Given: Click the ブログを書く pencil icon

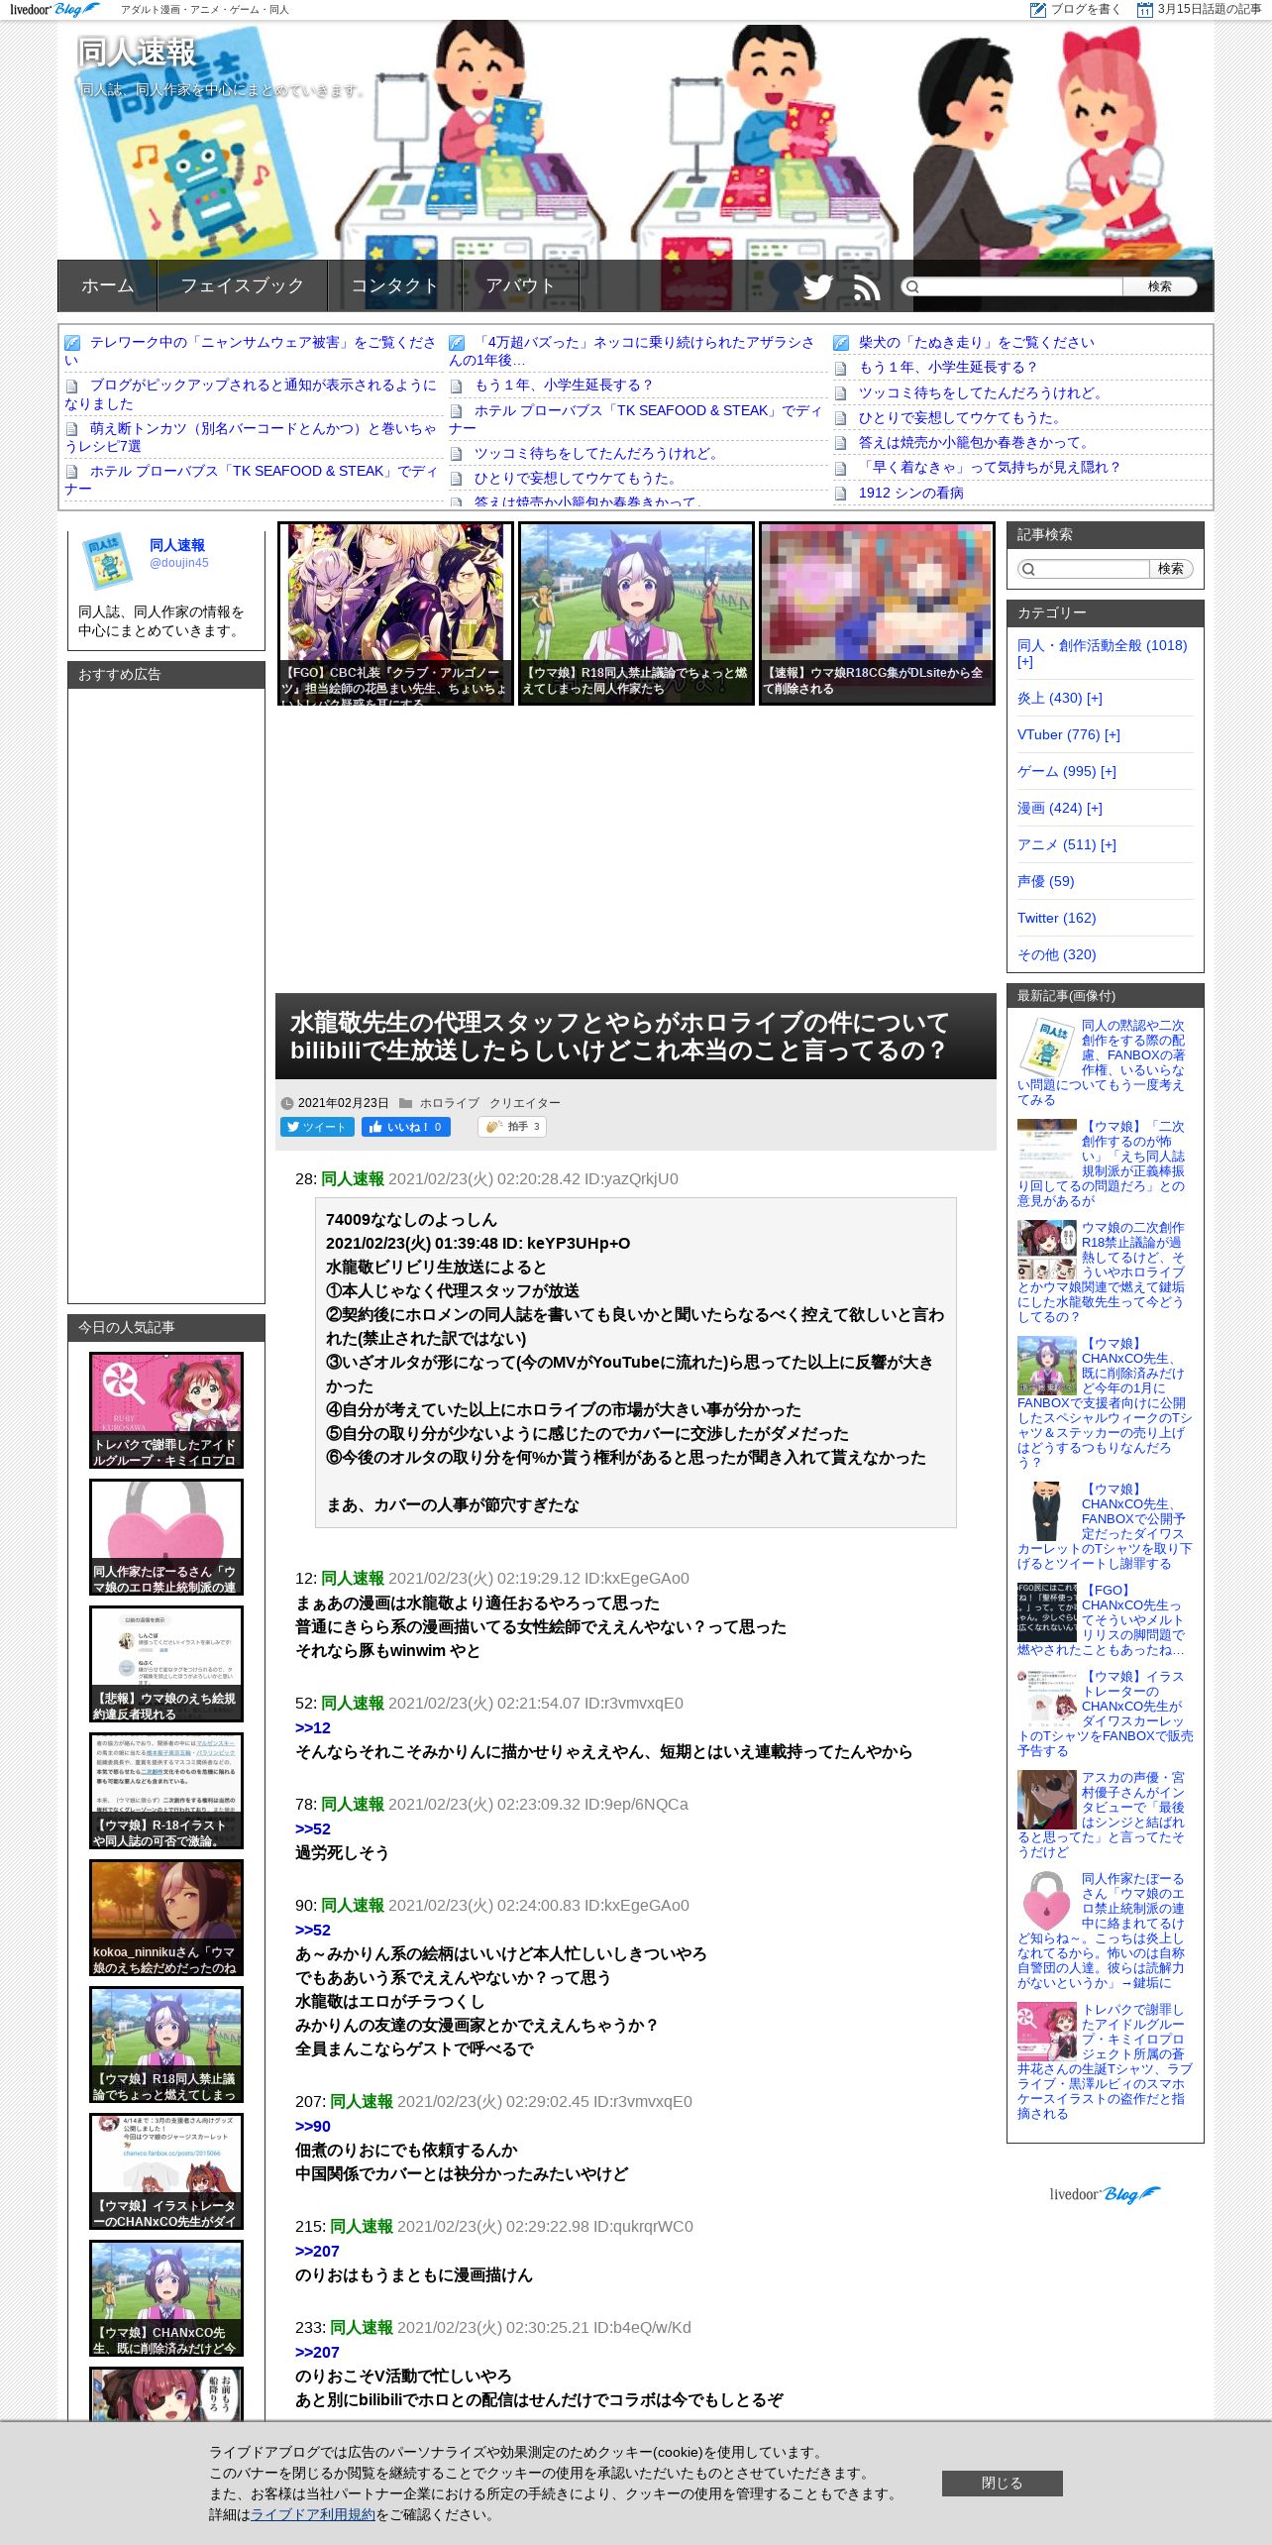Looking at the screenshot, I should pyautogui.click(x=1037, y=9).
